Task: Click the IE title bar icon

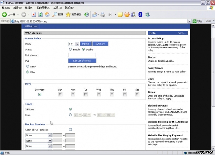Action: (2, 2)
